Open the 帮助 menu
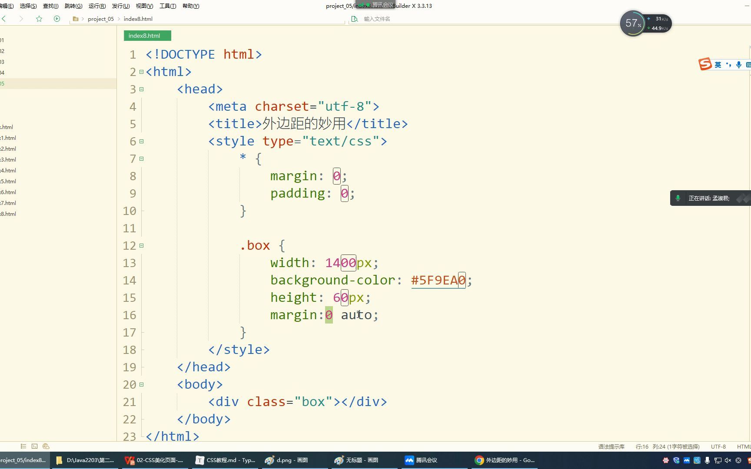This screenshot has width=751, height=469. click(x=191, y=6)
